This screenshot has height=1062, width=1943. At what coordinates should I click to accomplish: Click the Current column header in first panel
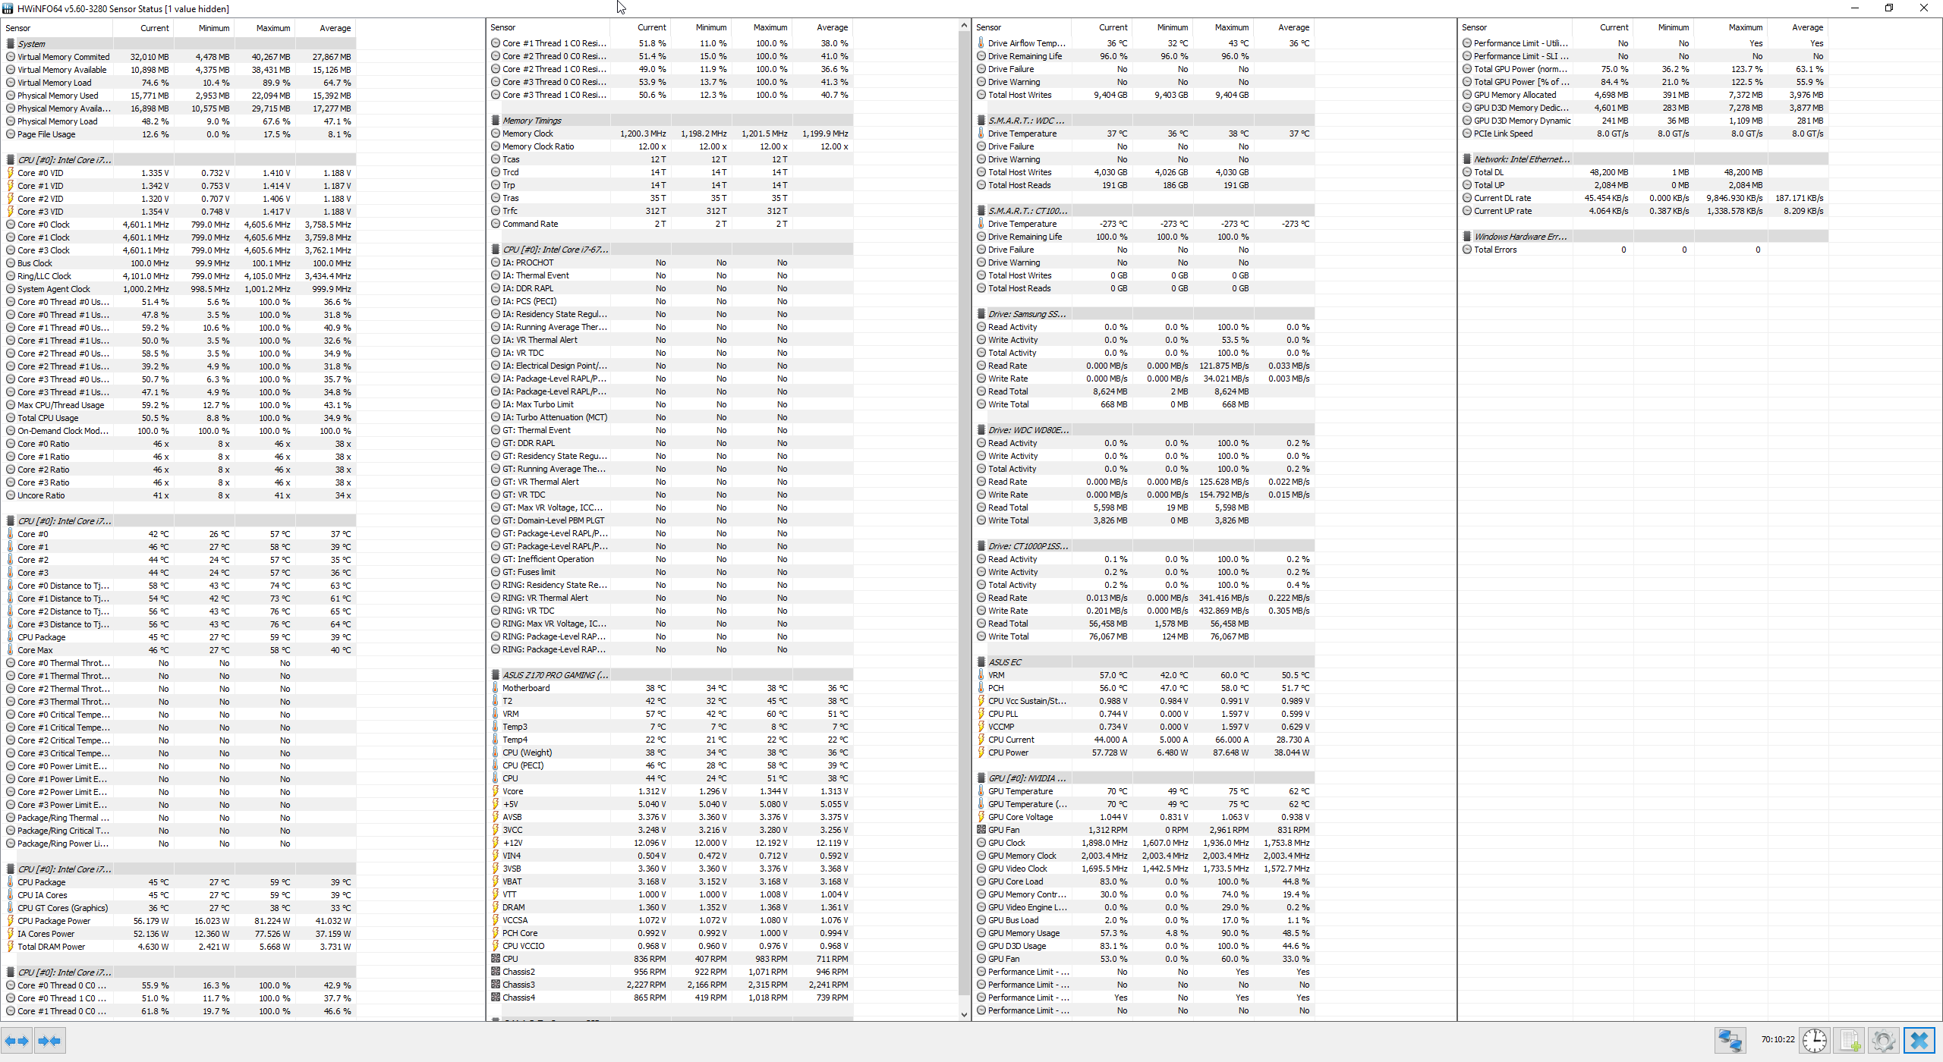154,28
